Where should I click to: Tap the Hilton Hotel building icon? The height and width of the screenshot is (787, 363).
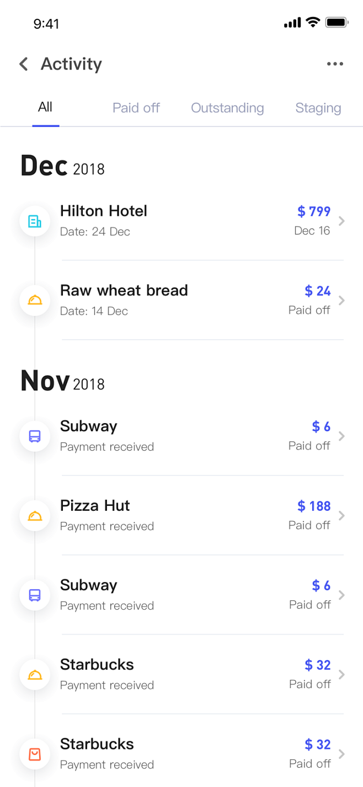[35, 221]
